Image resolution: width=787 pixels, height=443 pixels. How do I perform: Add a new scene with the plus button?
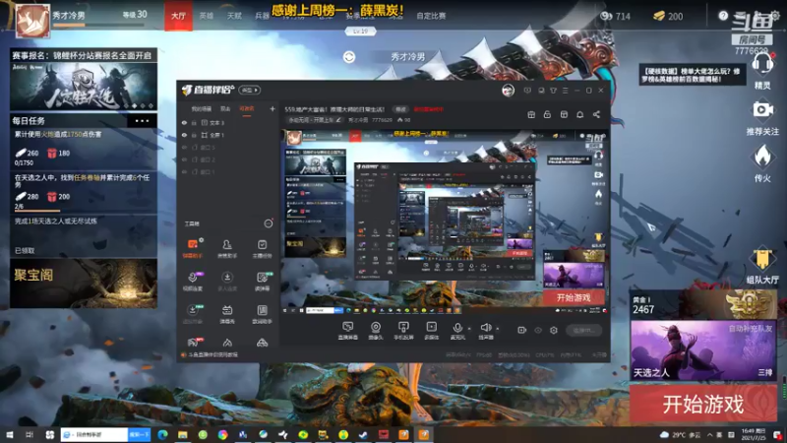click(272, 108)
